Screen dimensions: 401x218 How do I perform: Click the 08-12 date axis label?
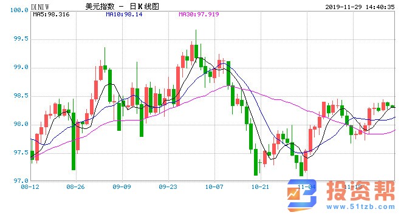(30, 187)
